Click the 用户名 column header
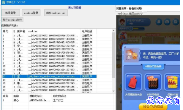Image resolution: width=183 pixels, height=110 pixels. tap(21, 31)
